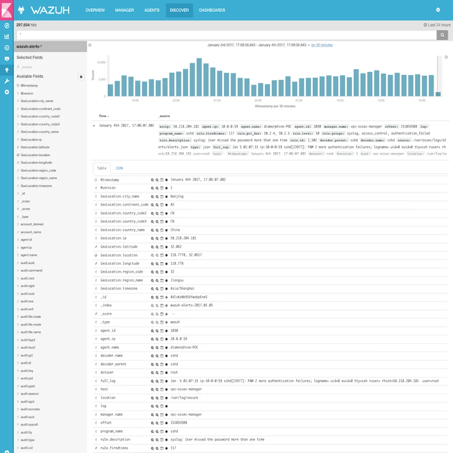Filter for value on rule.description row

click(152, 440)
